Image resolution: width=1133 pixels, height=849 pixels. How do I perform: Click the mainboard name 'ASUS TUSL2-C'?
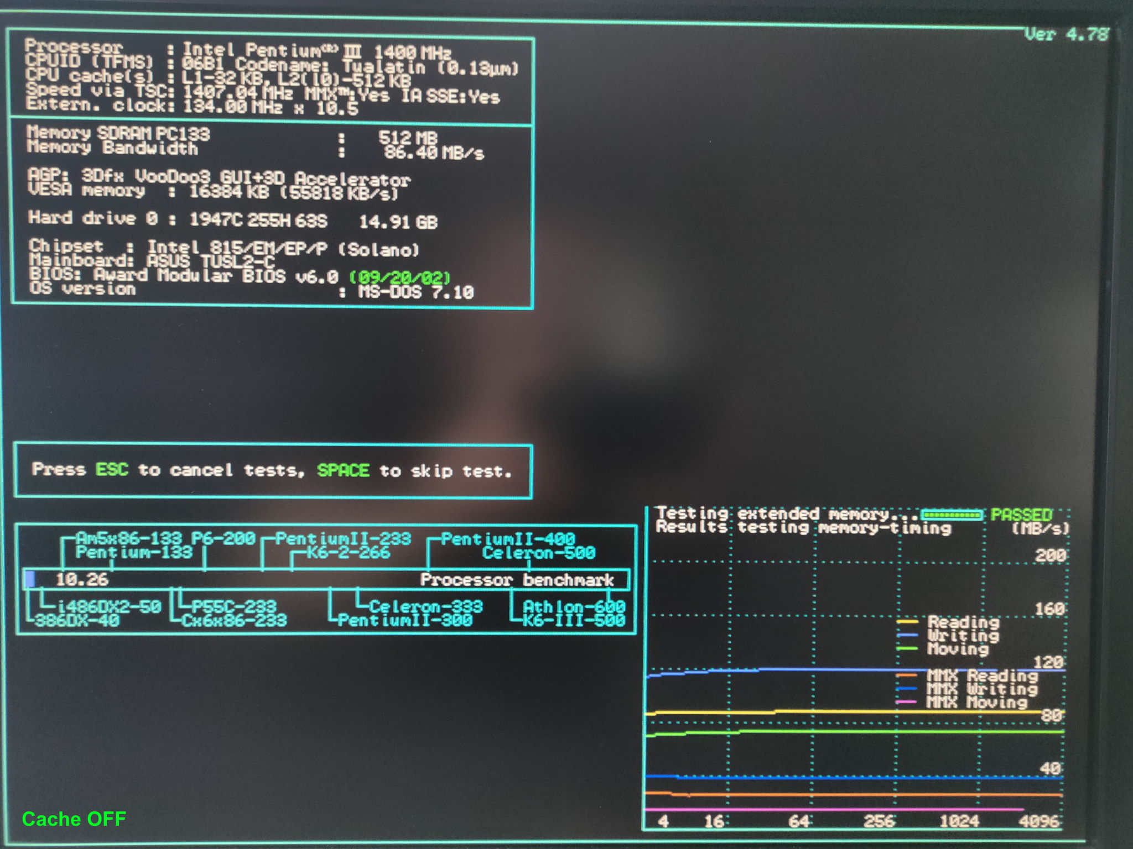(210, 260)
